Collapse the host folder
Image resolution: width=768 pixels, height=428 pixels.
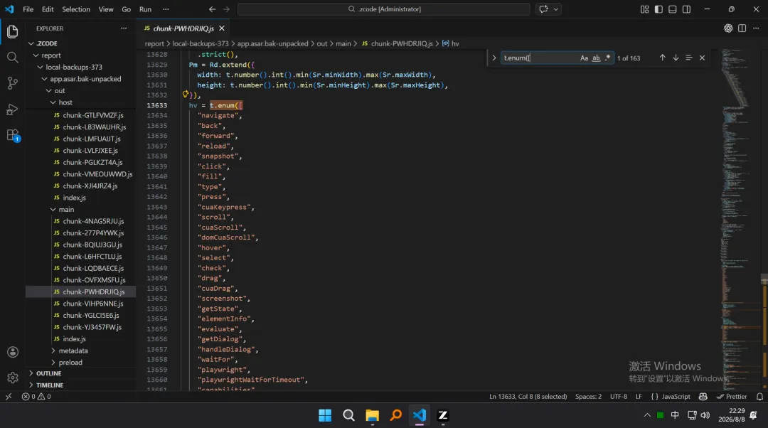(65, 102)
